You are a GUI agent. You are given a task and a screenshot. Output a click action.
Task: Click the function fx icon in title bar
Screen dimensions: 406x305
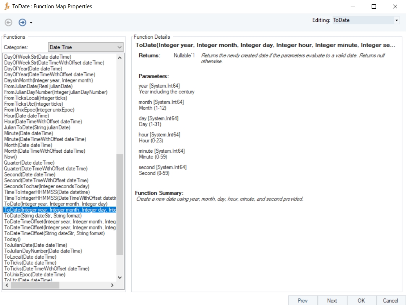pos(7,7)
